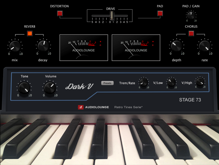219x165 pixels.
Task: Click the Trem/Rate knob
Action: [144, 82]
